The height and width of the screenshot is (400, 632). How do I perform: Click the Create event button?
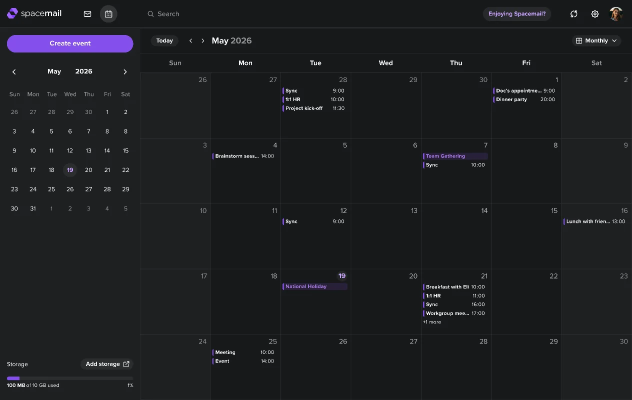point(70,43)
